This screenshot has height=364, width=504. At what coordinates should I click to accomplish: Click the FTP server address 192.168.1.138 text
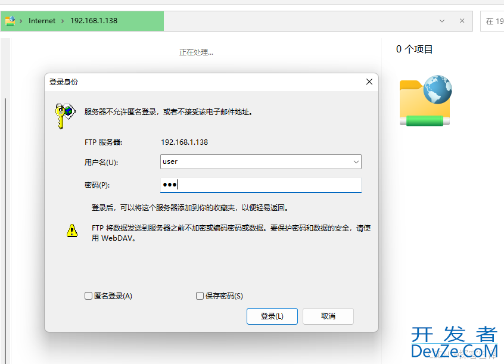[x=184, y=142]
